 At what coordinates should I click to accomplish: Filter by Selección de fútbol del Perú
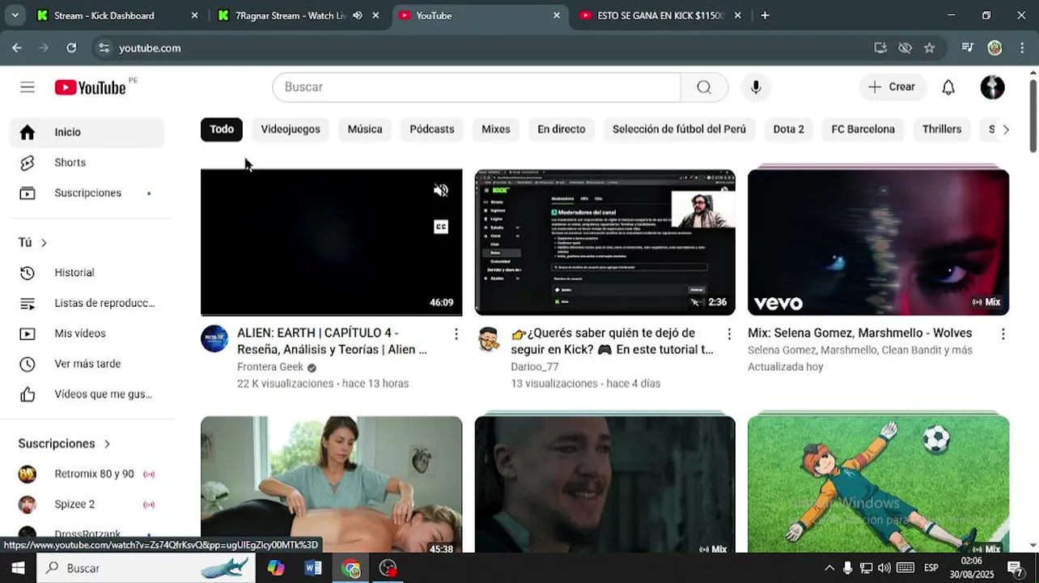point(679,130)
